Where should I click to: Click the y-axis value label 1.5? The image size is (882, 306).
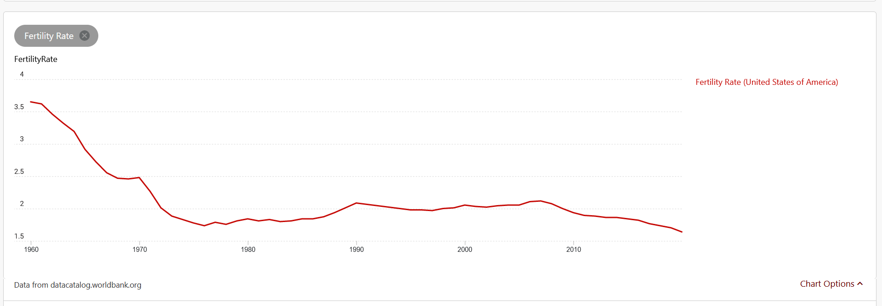pyautogui.click(x=19, y=236)
